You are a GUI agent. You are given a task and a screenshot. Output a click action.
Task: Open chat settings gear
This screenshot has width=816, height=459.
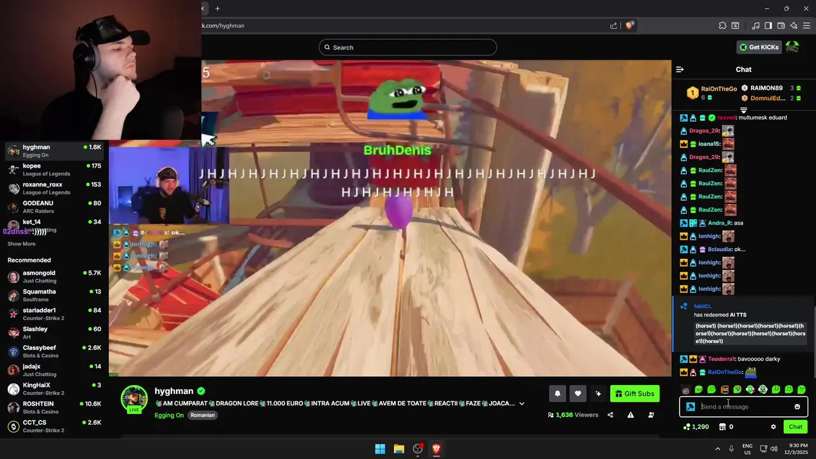pyautogui.click(x=773, y=427)
